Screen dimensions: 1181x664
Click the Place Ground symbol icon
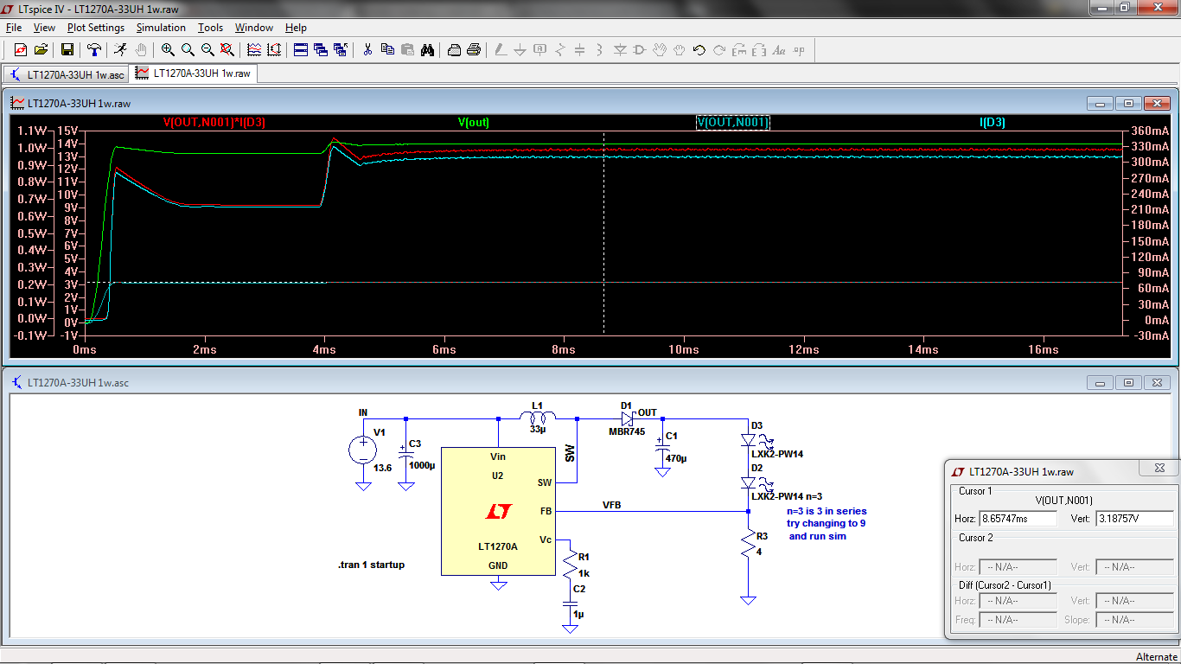coord(520,50)
